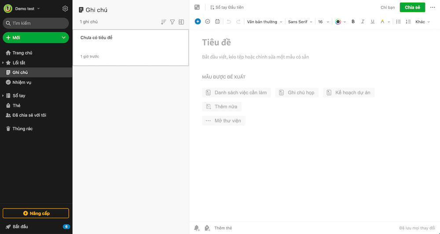The image size is (440, 234).
Task: Click Đã lưu mọi thay đổi status
Action: 417,228
